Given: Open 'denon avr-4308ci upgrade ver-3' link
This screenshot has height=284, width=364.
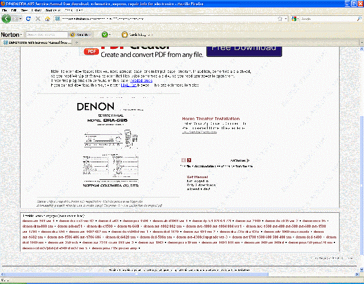Looking at the screenshot, I should click(x=202, y=237).
